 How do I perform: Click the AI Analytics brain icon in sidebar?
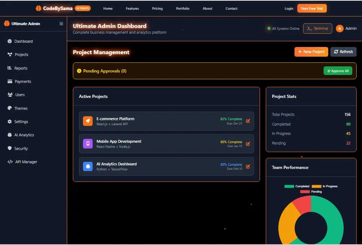[9, 135]
